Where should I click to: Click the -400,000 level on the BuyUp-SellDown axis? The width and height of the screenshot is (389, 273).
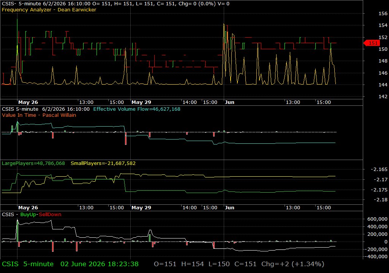coord(376,257)
